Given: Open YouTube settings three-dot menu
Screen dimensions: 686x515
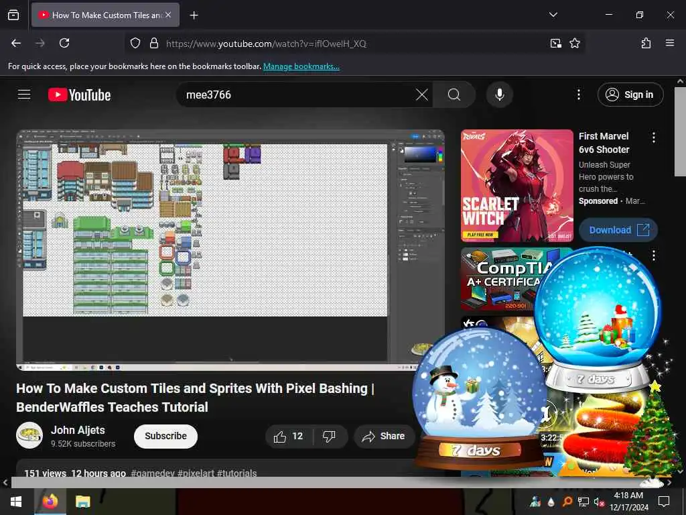Looking at the screenshot, I should (x=578, y=95).
